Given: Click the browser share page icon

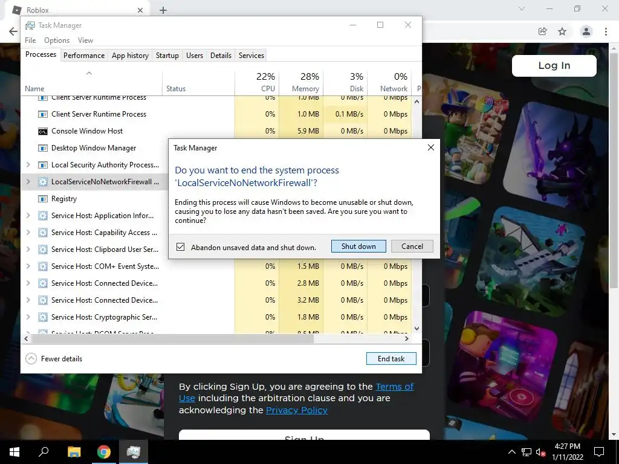Looking at the screenshot, I should 542,31.
